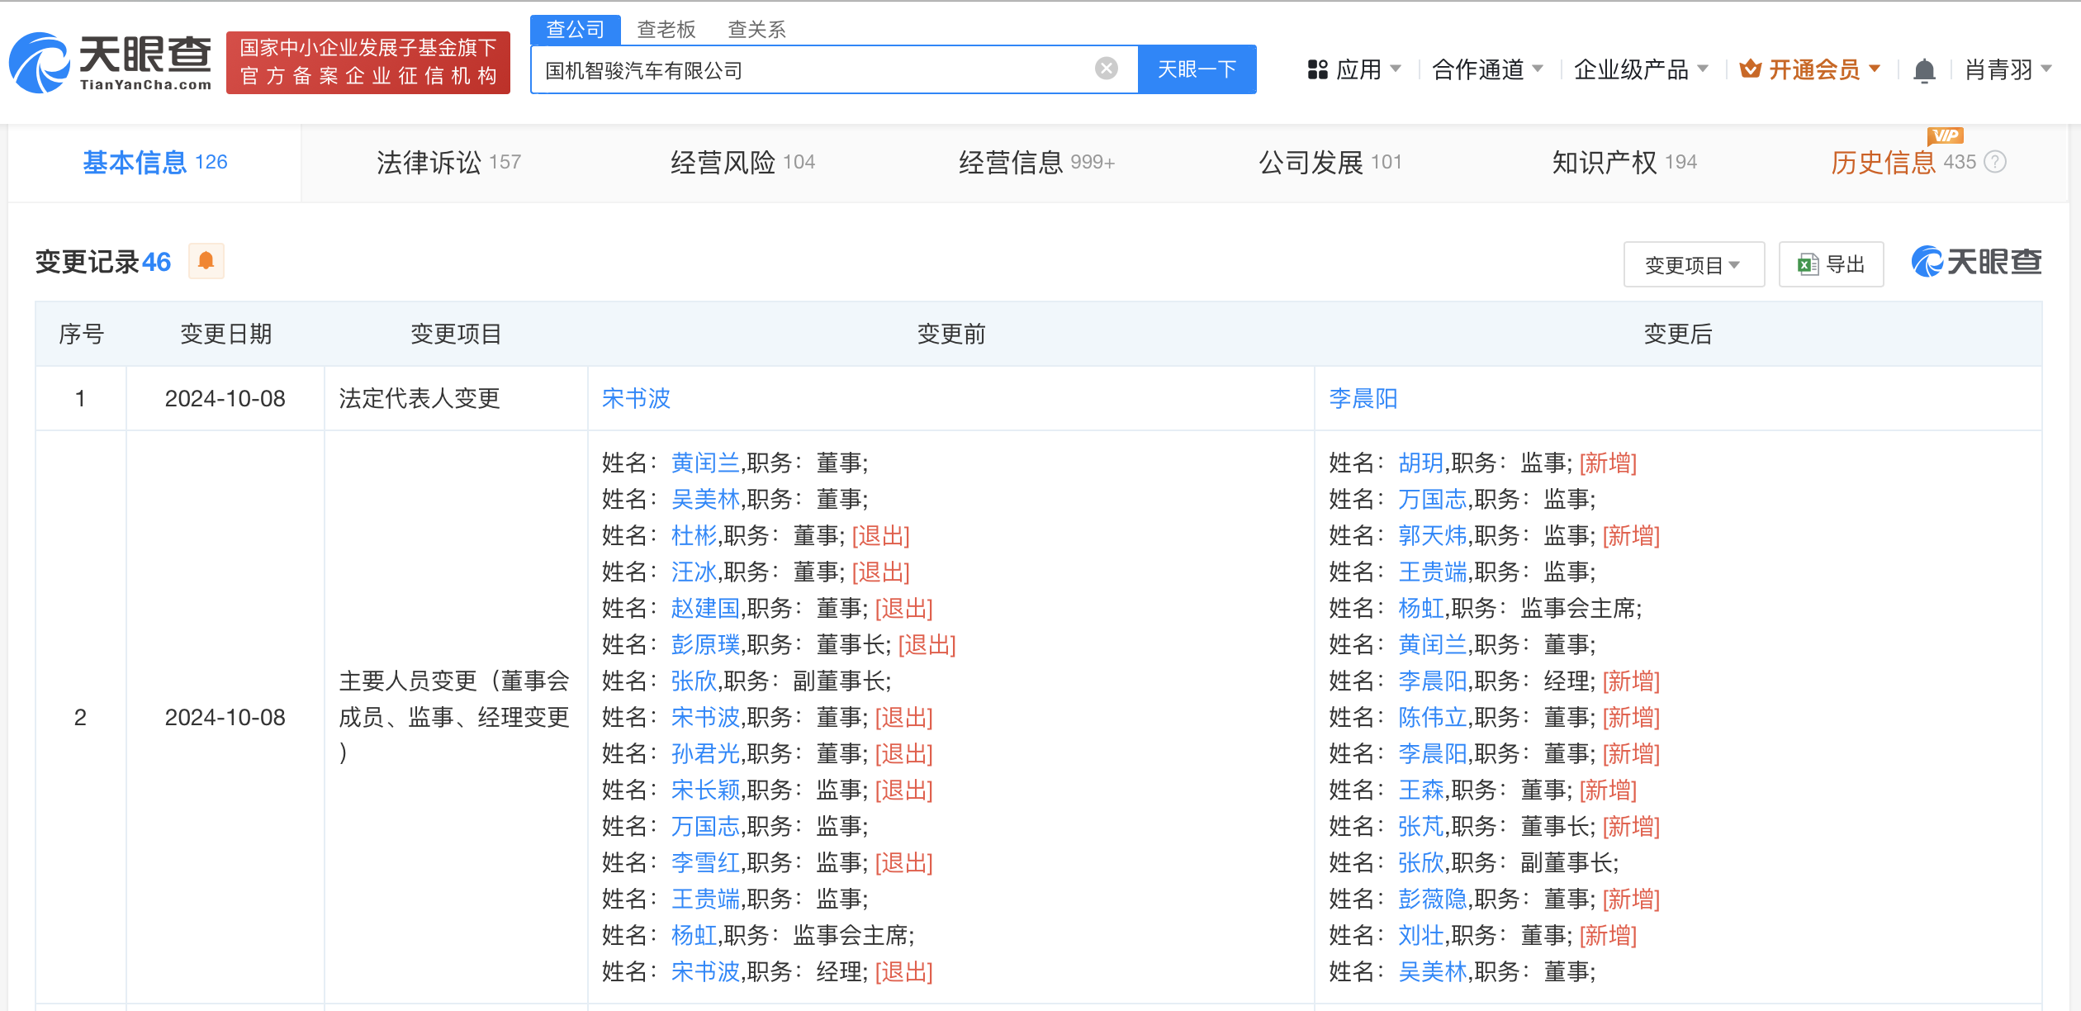Open 王森 director link

(1420, 790)
